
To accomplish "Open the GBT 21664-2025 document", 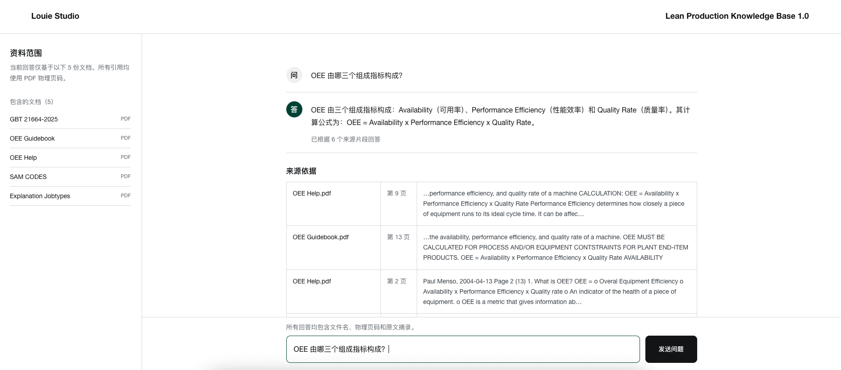I will (x=70, y=119).
